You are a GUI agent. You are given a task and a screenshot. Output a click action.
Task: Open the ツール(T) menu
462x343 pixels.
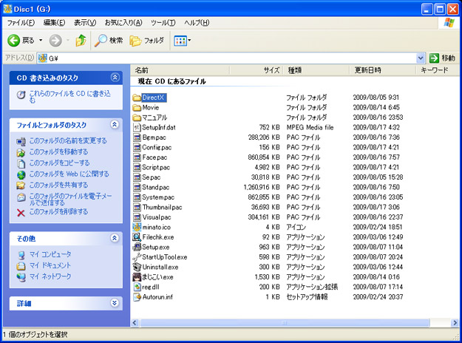pos(162,23)
